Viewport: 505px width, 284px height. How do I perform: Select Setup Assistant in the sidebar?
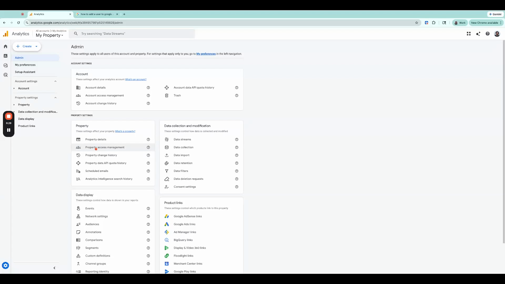25,72
